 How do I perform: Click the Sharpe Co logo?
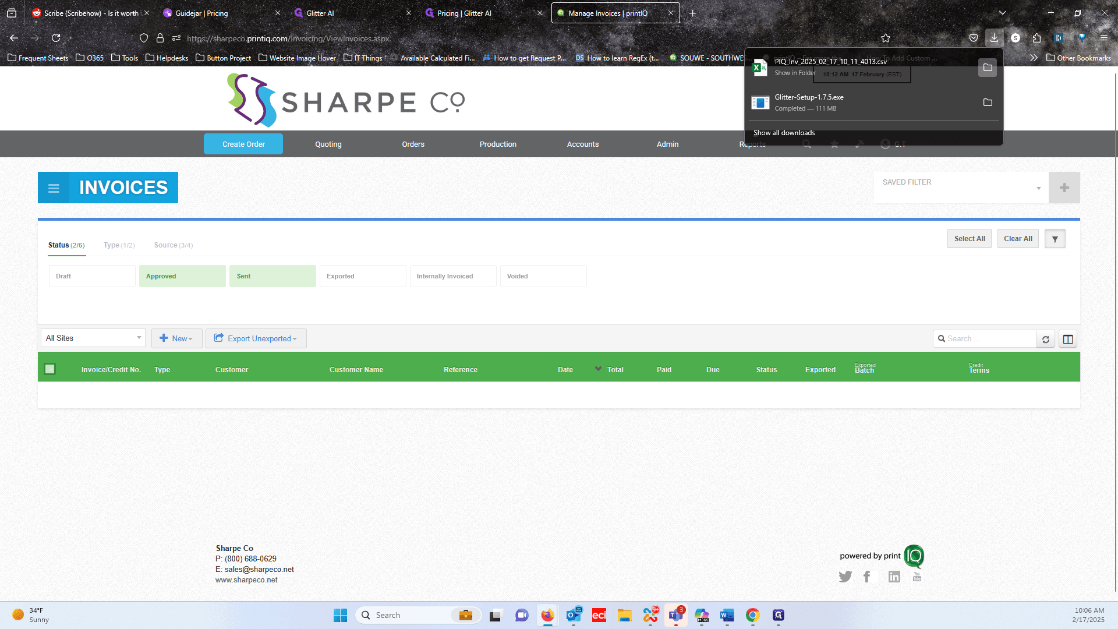coord(346,100)
